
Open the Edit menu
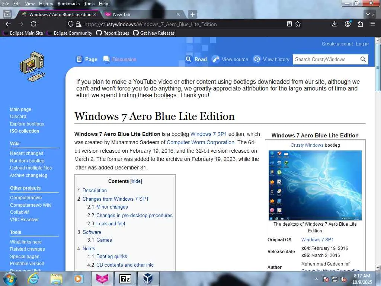pyautogui.click(x=17, y=4)
